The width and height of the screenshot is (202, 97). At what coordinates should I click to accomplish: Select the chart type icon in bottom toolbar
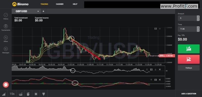(4, 94)
